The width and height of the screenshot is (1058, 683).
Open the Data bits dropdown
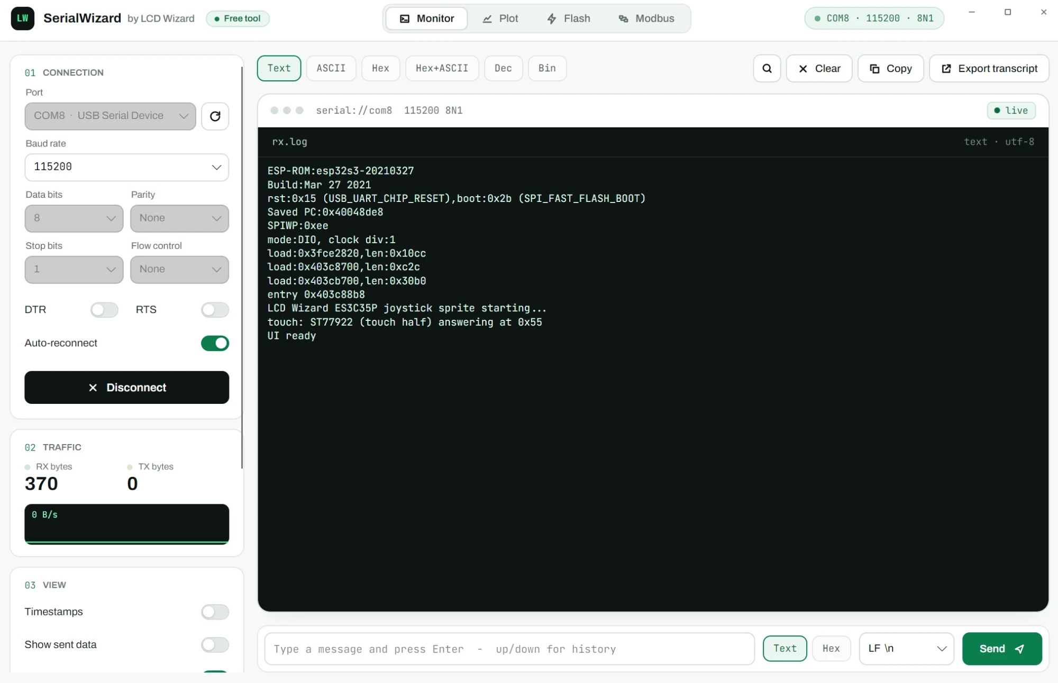pyautogui.click(x=74, y=218)
